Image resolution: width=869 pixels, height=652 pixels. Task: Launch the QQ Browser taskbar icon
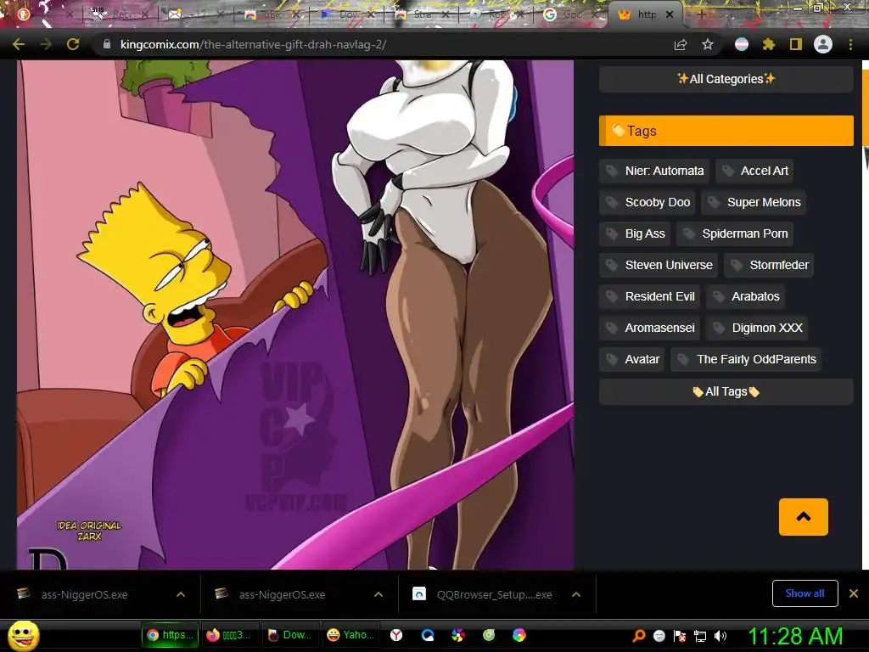[428, 635]
